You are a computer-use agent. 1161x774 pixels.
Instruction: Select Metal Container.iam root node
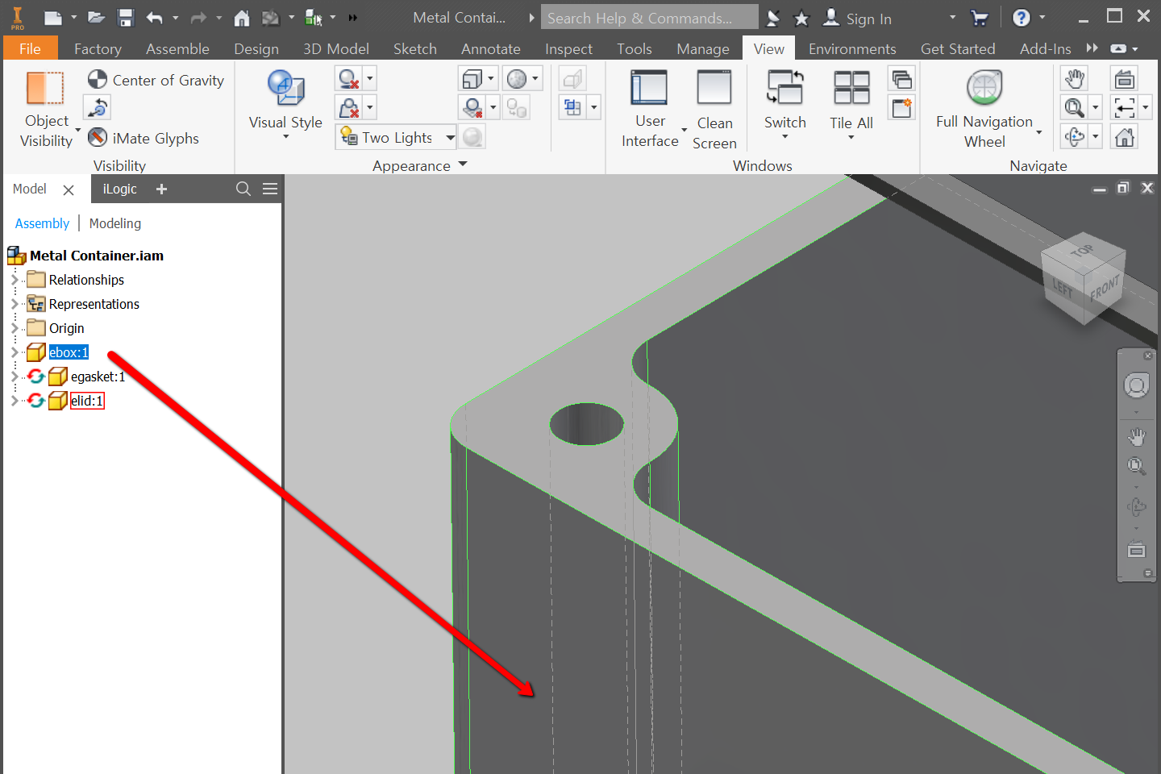click(97, 256)
